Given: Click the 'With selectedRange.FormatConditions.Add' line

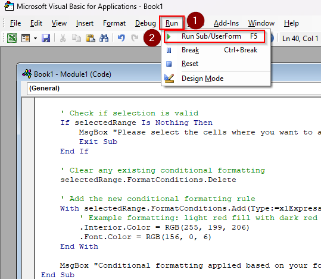Looking at the screenshot, I should [191, 208].
